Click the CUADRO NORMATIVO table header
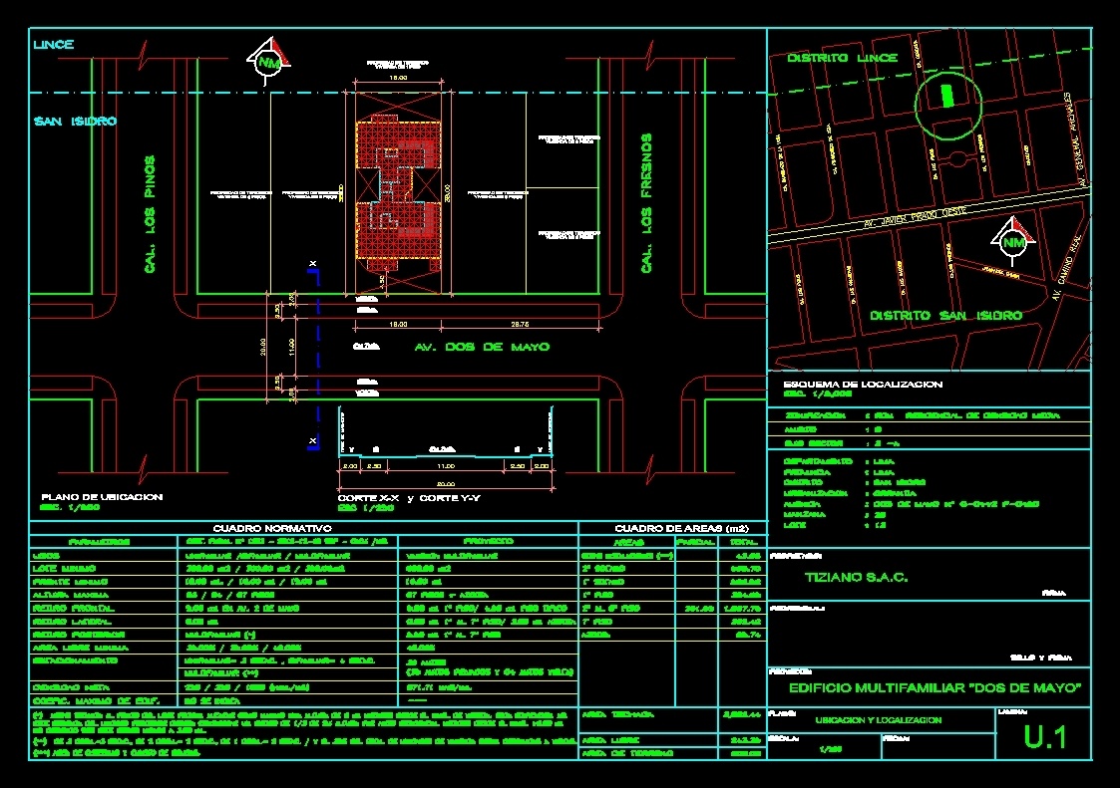 [276, 527]
